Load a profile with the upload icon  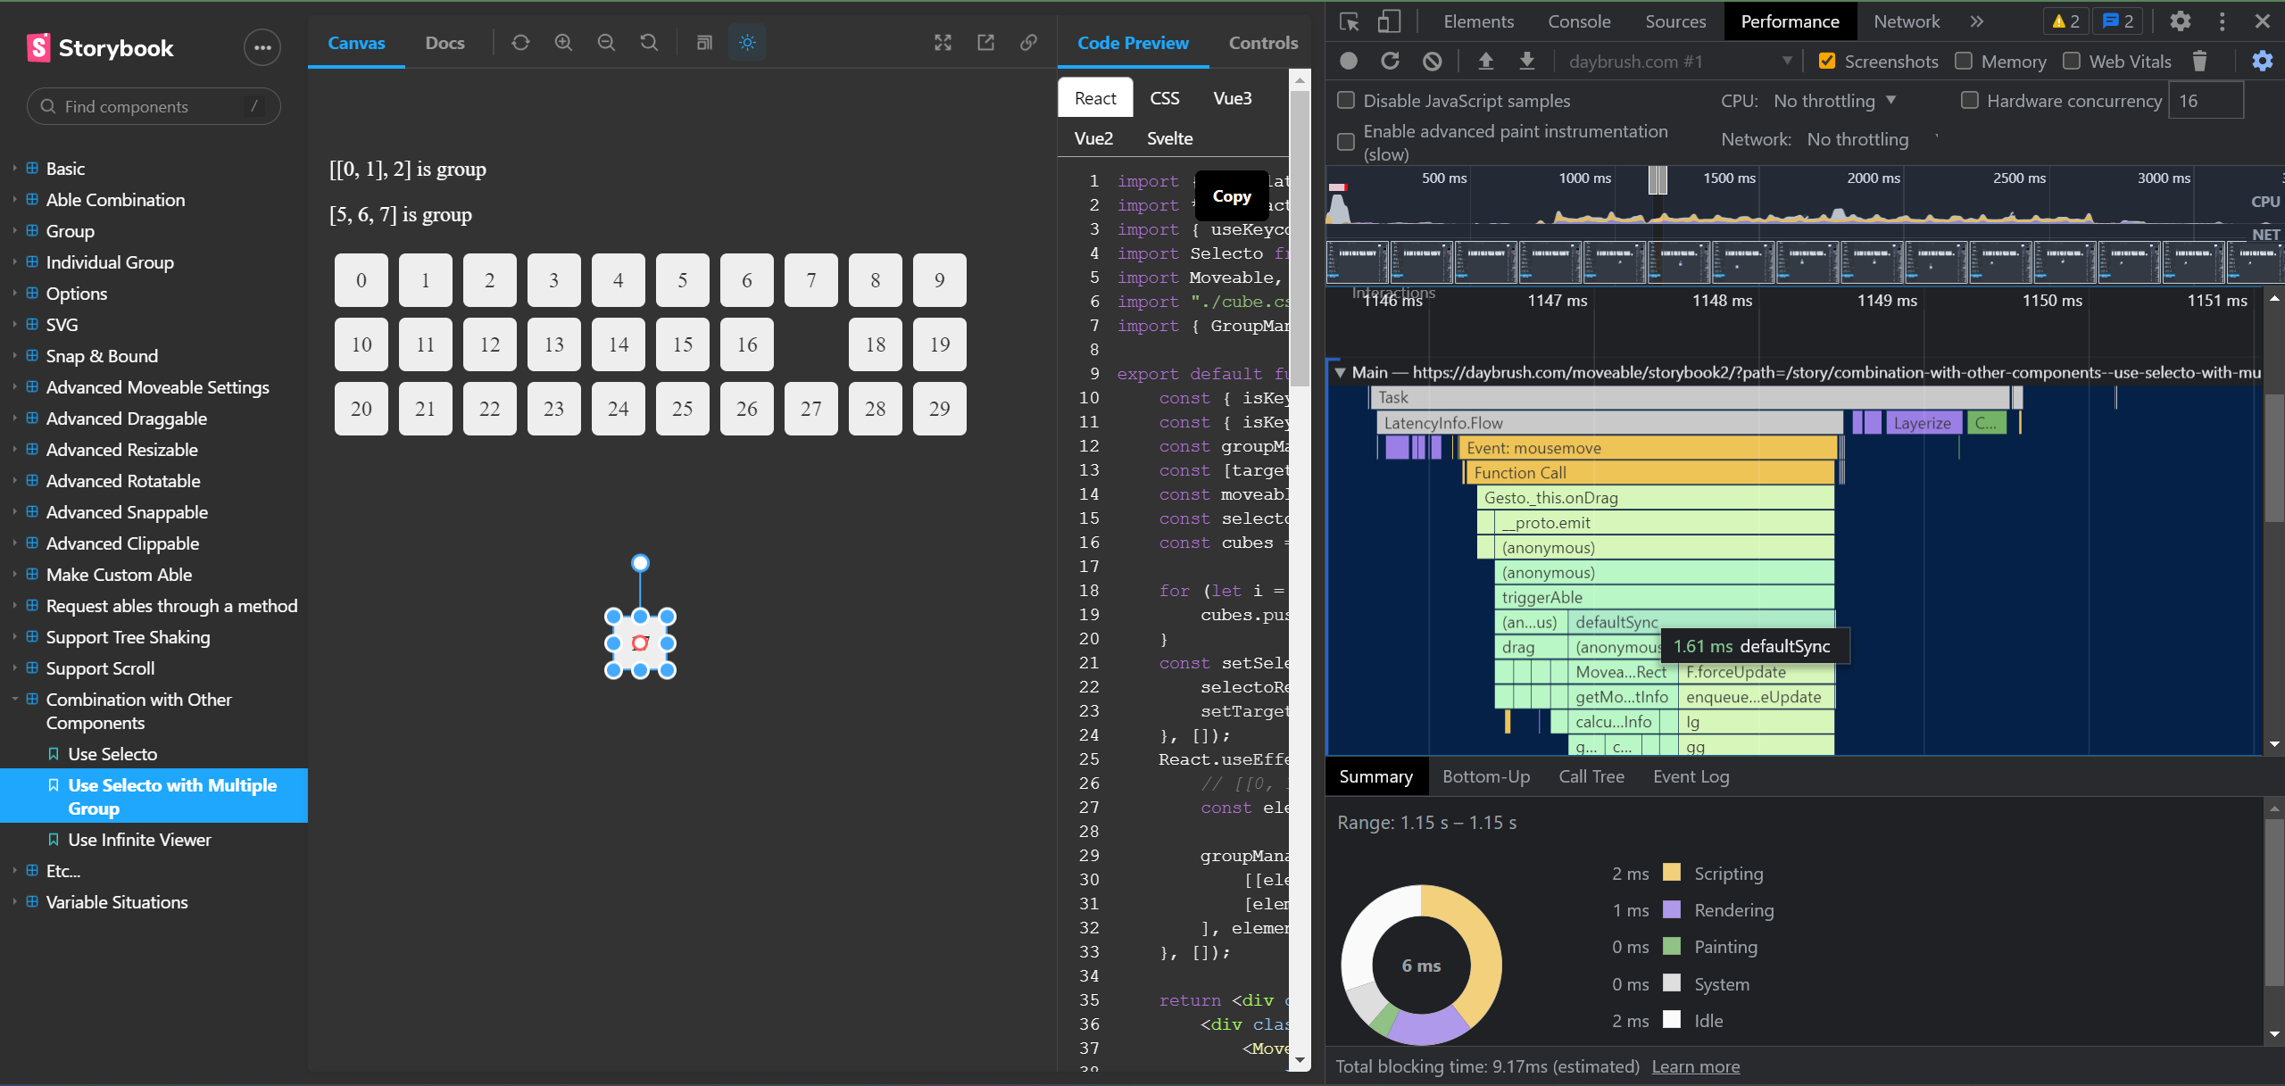point(1485,61)
